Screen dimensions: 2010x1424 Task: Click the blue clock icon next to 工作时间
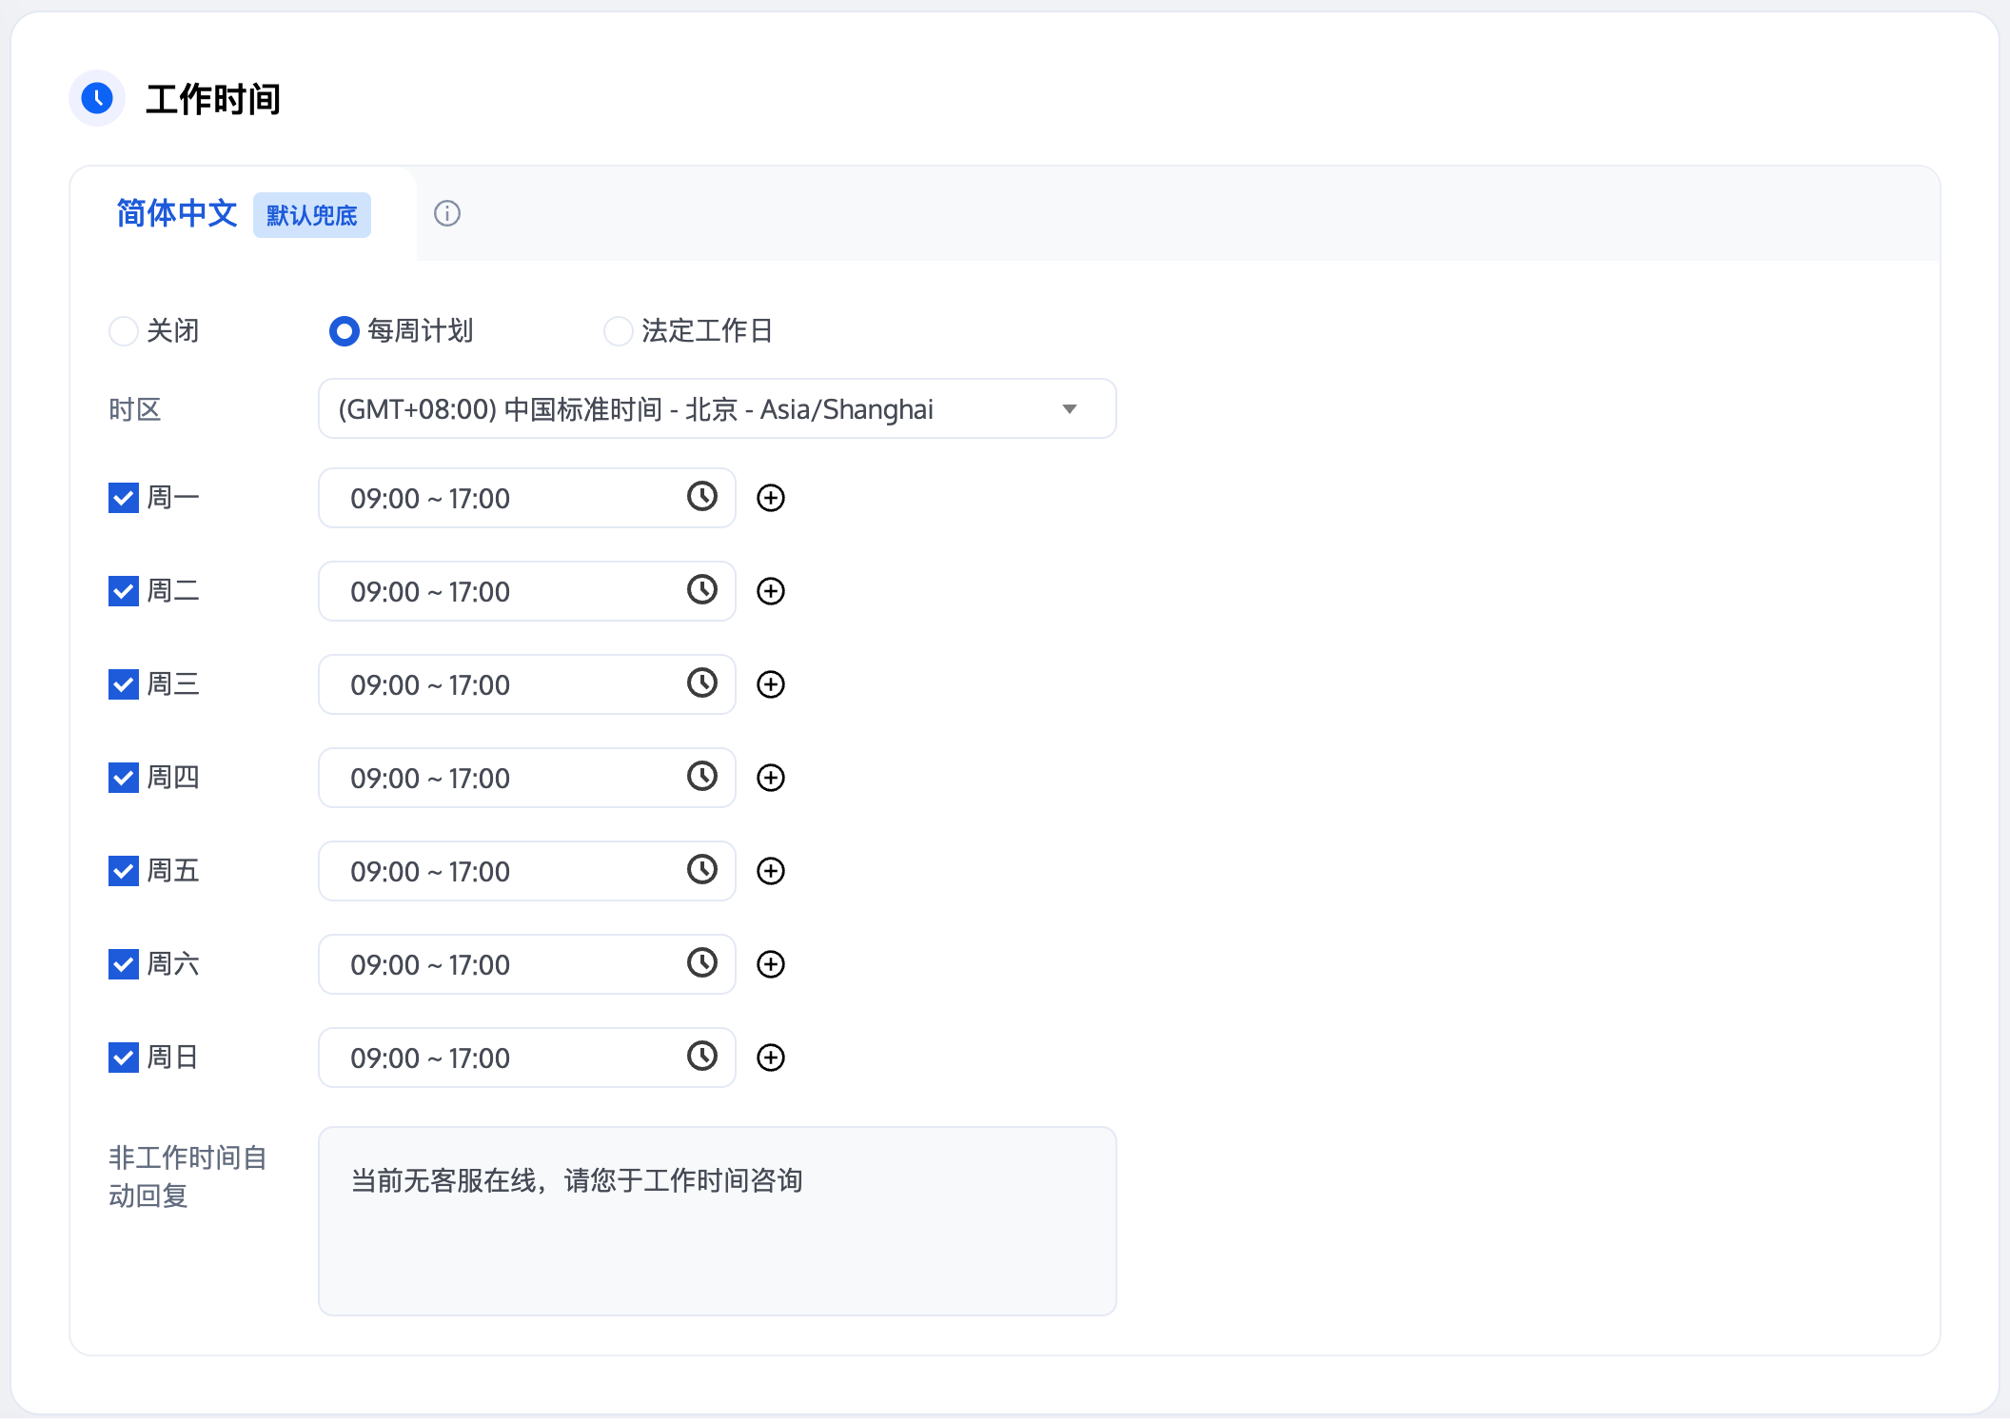97,98
